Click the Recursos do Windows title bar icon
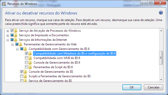The width and height of the screenshot is (168, 95). [4, 4]
